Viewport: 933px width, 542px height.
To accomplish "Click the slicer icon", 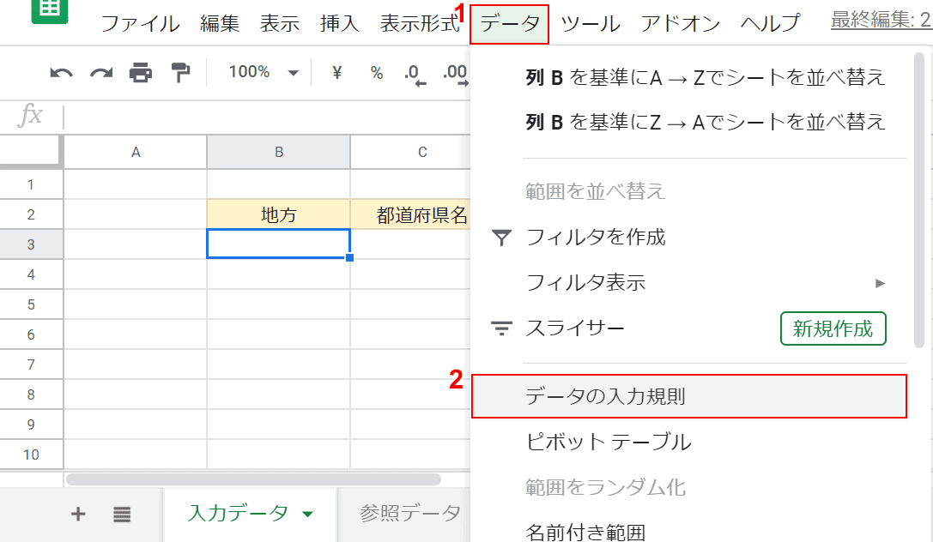I will [501, 328].
